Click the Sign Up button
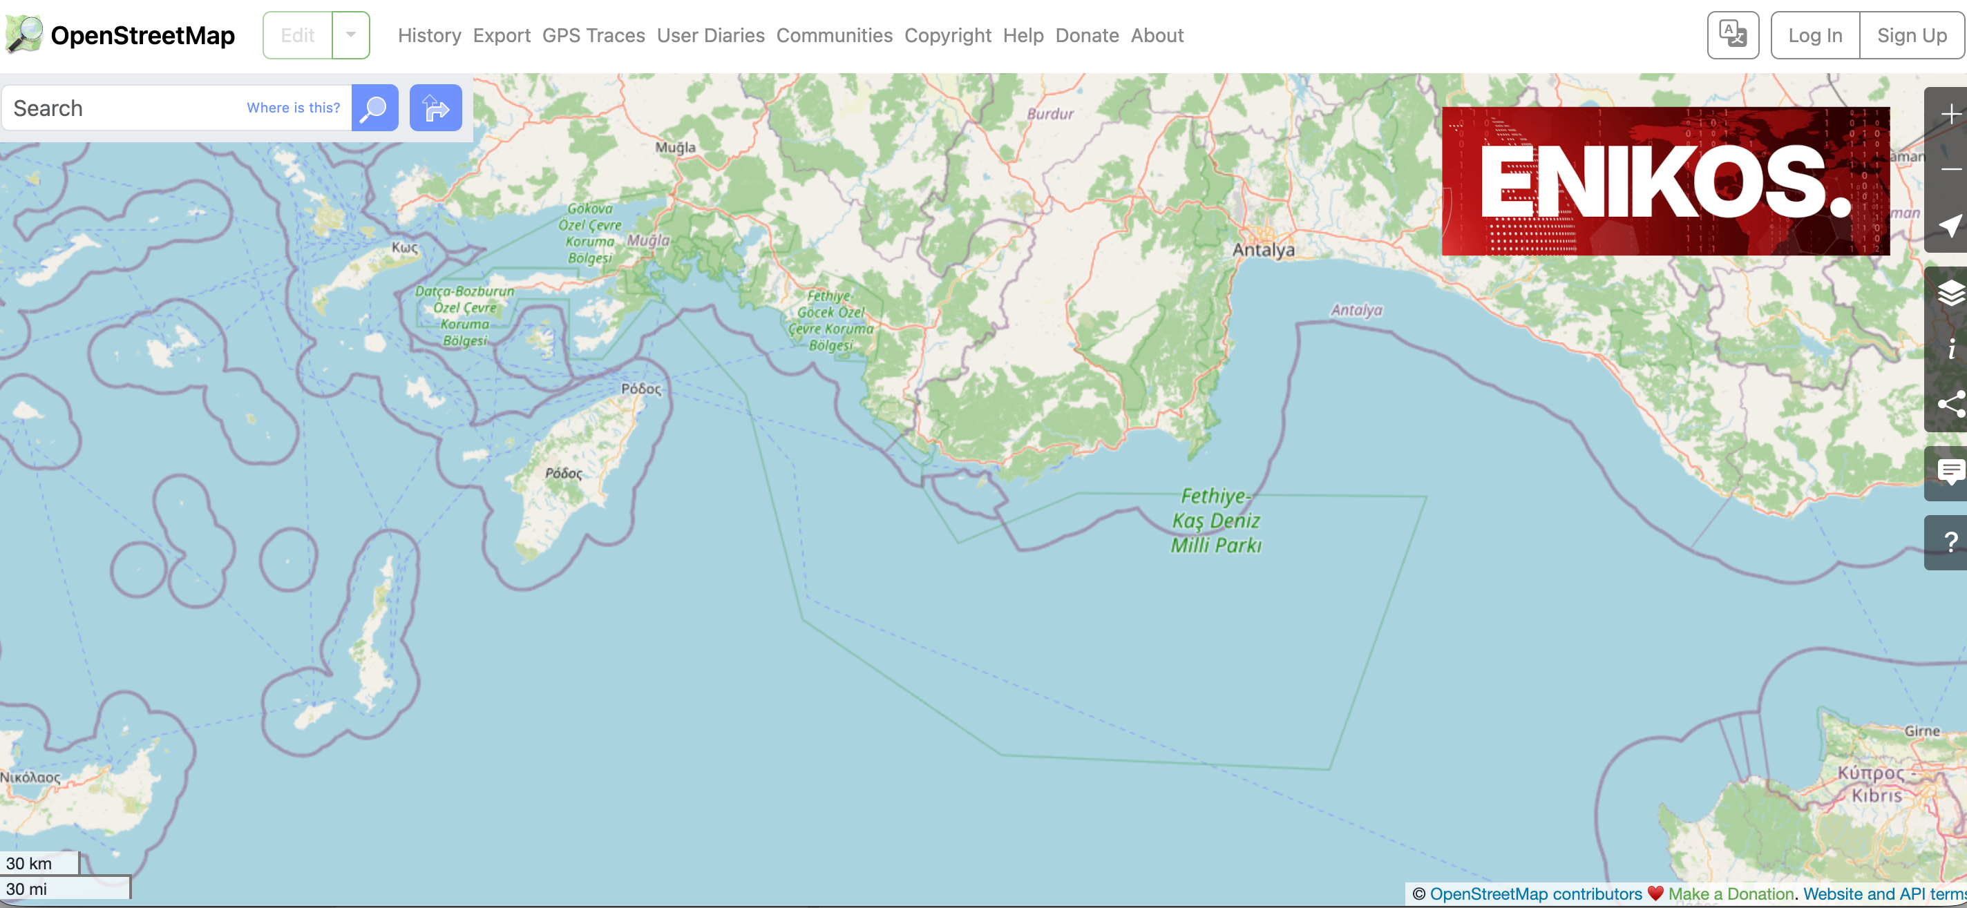The width and height of the screenshot is (1967, 908). (x=1911, y=35)
